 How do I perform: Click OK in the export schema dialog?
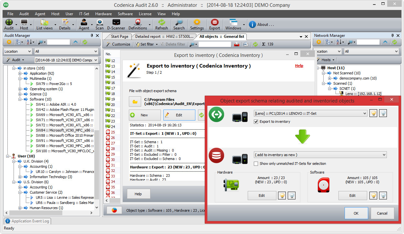click(356, 213)
